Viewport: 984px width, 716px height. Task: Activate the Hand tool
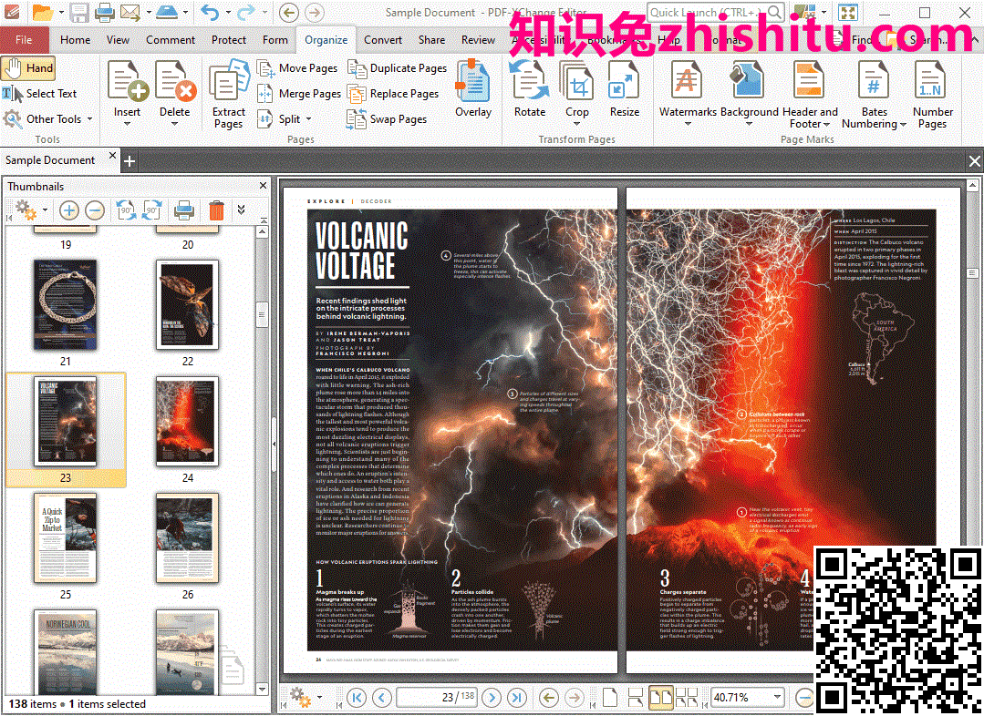(29, 67)
